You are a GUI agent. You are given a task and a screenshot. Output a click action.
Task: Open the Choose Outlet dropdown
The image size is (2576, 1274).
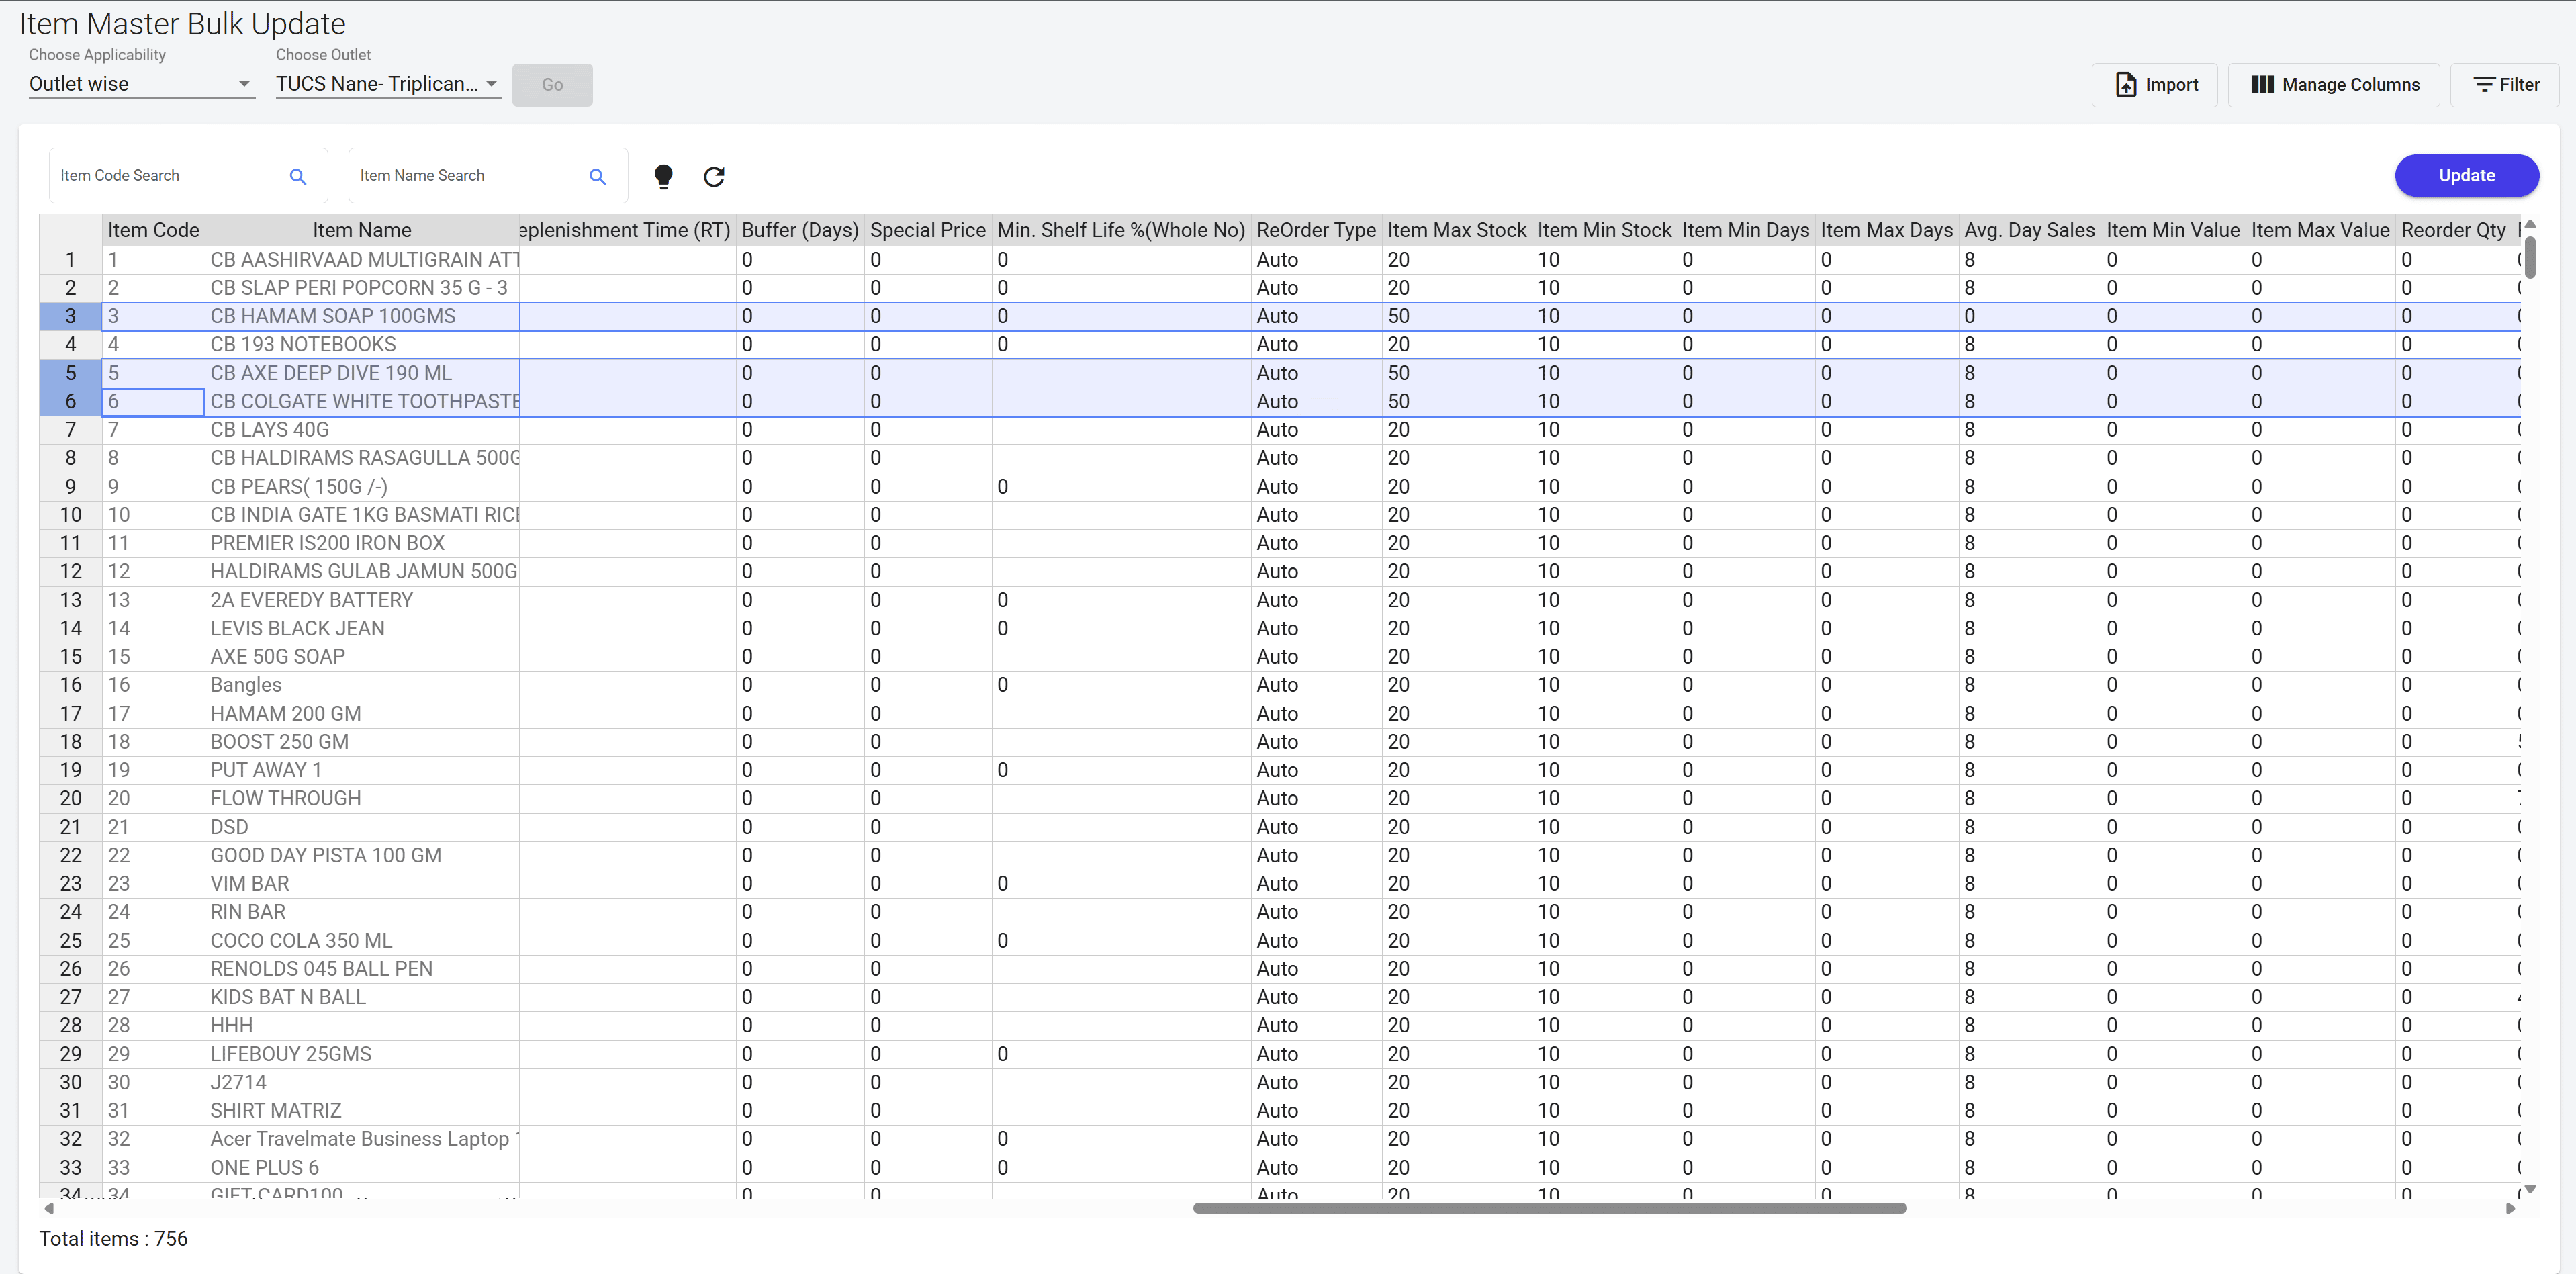387,84
